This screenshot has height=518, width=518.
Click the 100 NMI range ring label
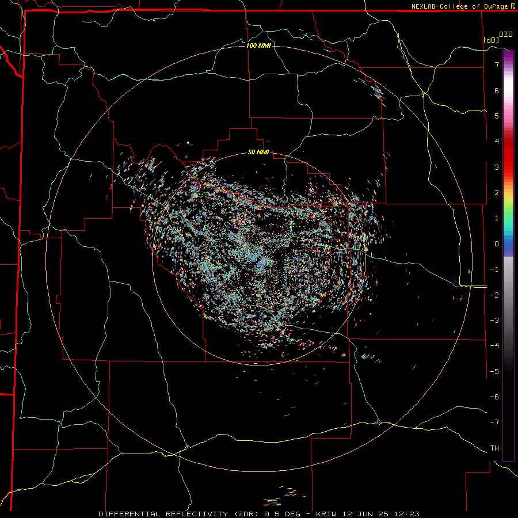pyautogui.click(x=258, y=45)
